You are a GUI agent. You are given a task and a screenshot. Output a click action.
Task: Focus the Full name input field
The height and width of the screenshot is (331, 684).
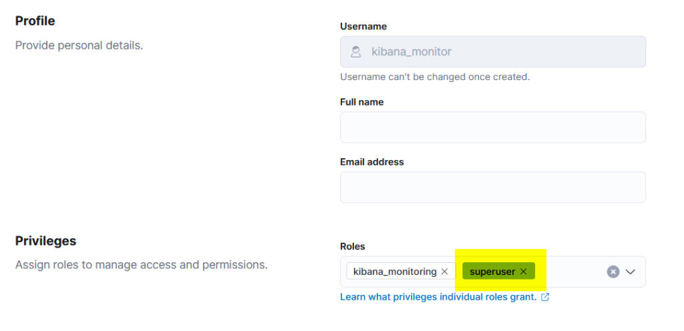click(x=492, y=127)
